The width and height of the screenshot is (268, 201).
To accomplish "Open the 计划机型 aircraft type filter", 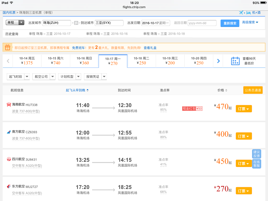I will pyautogui.click(x=70, y=77).
